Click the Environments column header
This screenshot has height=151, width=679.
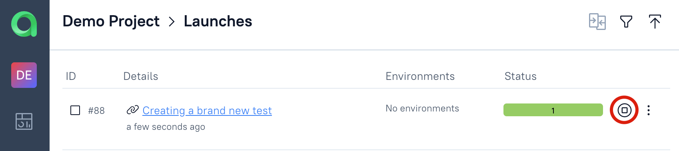click(420, 76)
